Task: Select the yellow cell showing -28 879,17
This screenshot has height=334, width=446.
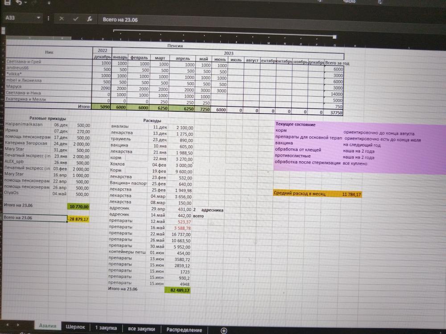Action: [x=78, y=219]
